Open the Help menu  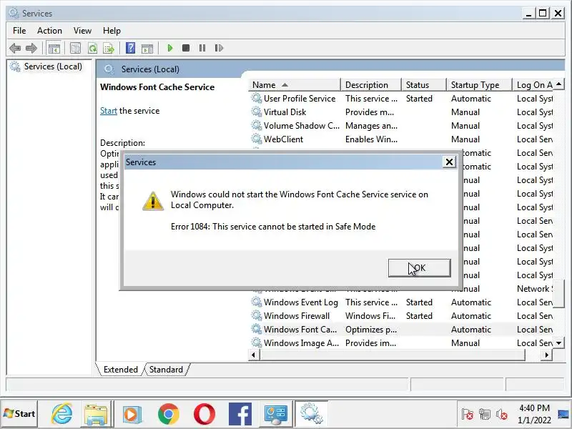coord(112,31)
